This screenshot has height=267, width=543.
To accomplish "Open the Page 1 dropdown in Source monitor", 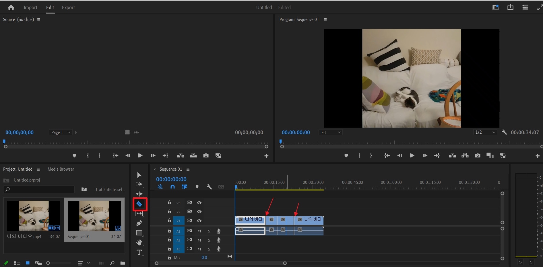I will pyautogui.click(x=61, y=132).
